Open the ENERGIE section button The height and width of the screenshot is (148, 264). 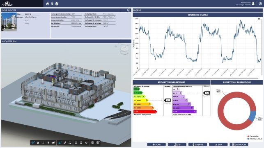[197, 144]
